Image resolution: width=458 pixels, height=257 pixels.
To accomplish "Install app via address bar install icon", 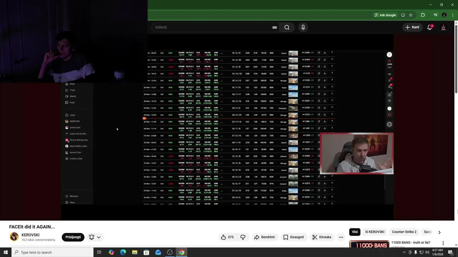I will pyautogui.click(x=403, y=15).
